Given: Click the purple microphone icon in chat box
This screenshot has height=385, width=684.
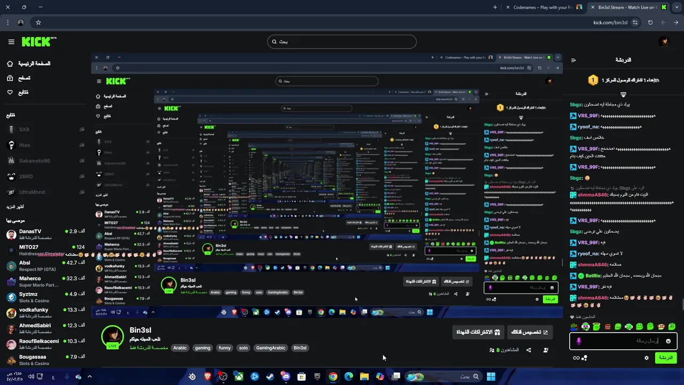Looking at the screenshot, I should [x=578, y=341].
